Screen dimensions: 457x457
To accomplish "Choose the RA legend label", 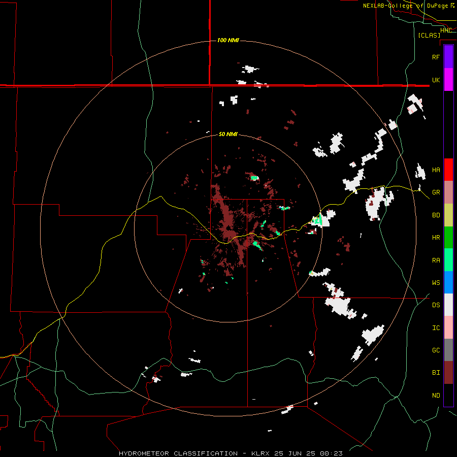I will click(x=436, y=260).
